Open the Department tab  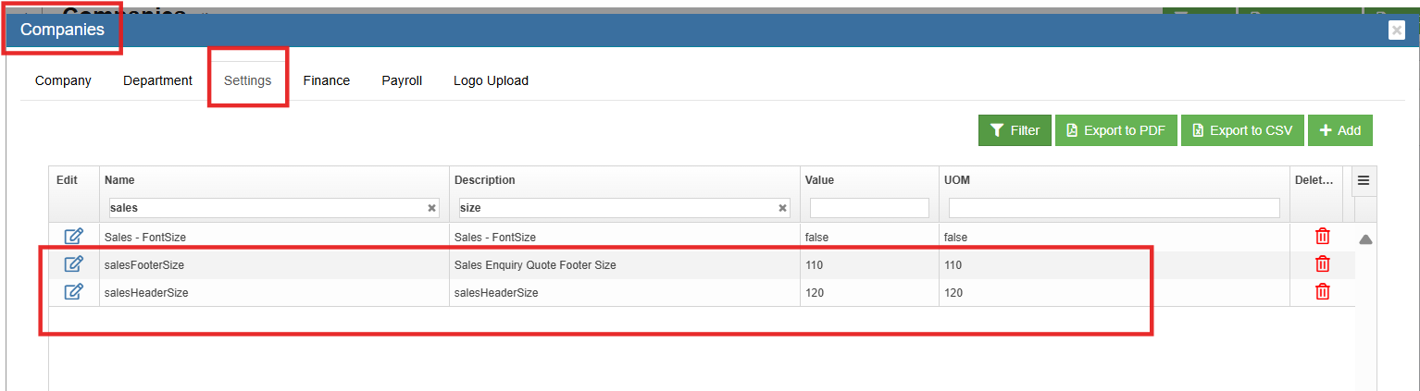point(157,80)
